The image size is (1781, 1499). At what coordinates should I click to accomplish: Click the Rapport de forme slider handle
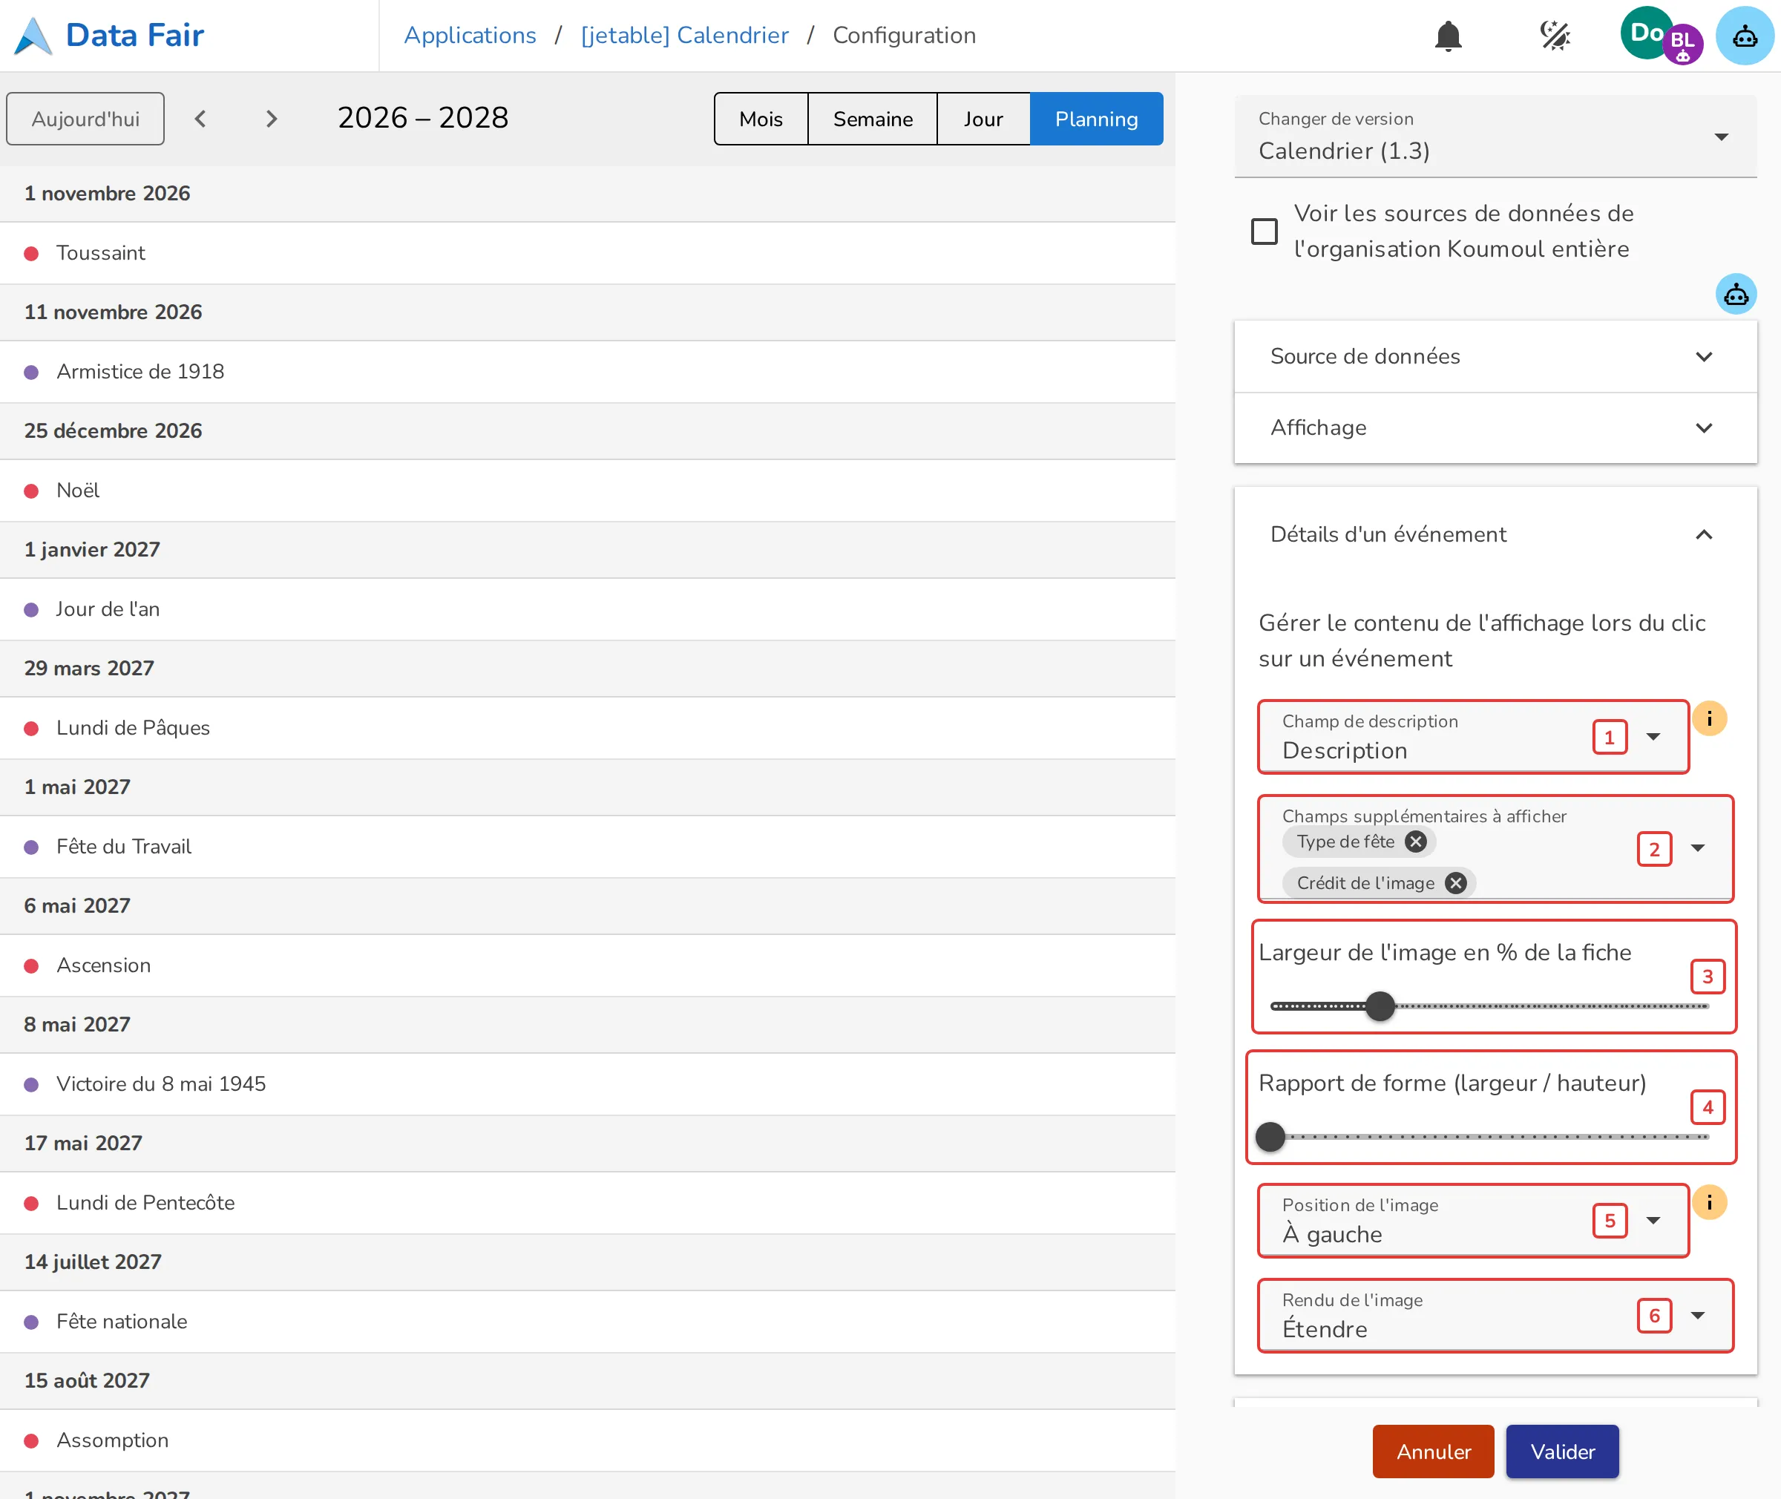1270,1137
